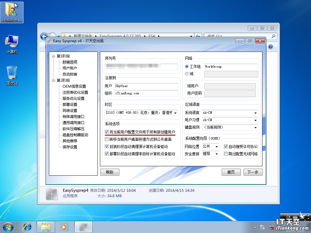Click the WorkGroup name input field
Viewport: 311px width, 233px height.
(231, 67)
